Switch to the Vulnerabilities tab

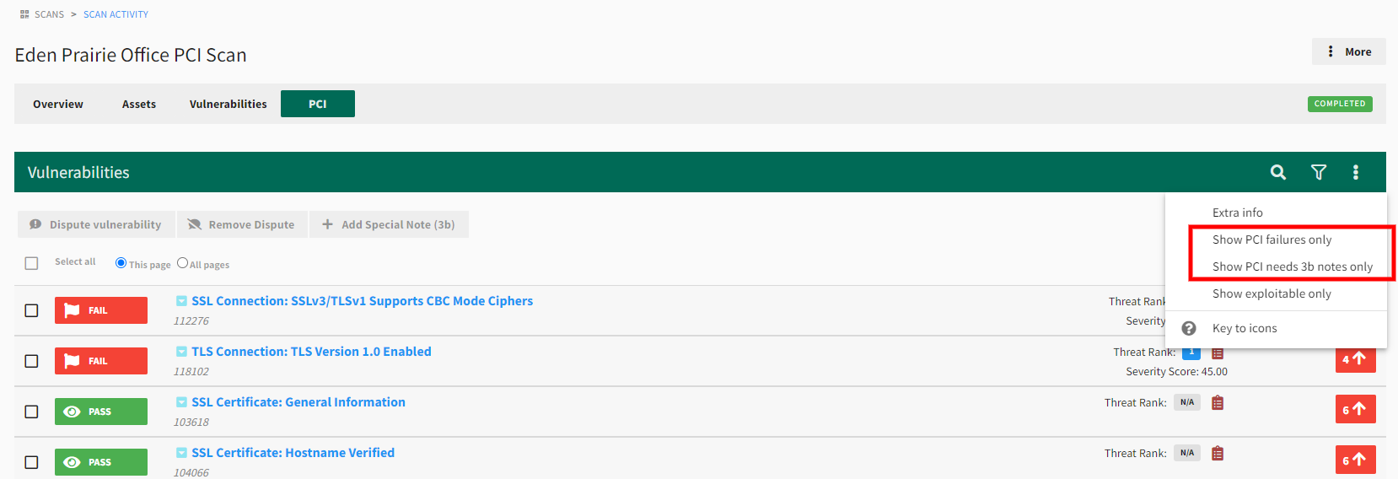tap(228, 104)
